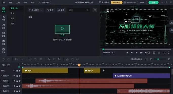Open the 视图 menu
This screenshot has width=173, height=94.
coord(25,3)
